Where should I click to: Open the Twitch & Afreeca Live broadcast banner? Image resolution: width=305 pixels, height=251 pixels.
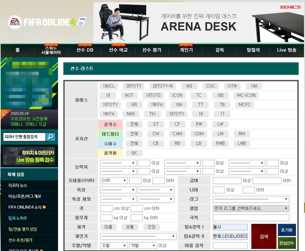pyautogui.click(x=29, y=156)
